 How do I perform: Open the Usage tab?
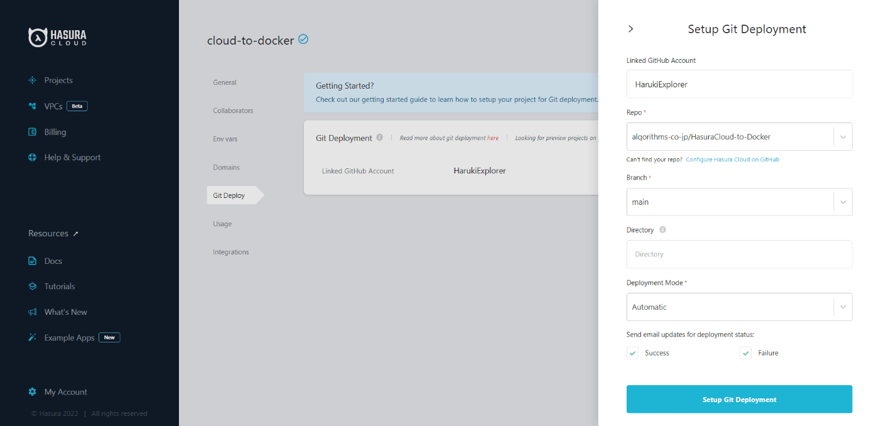click(222, 224)
